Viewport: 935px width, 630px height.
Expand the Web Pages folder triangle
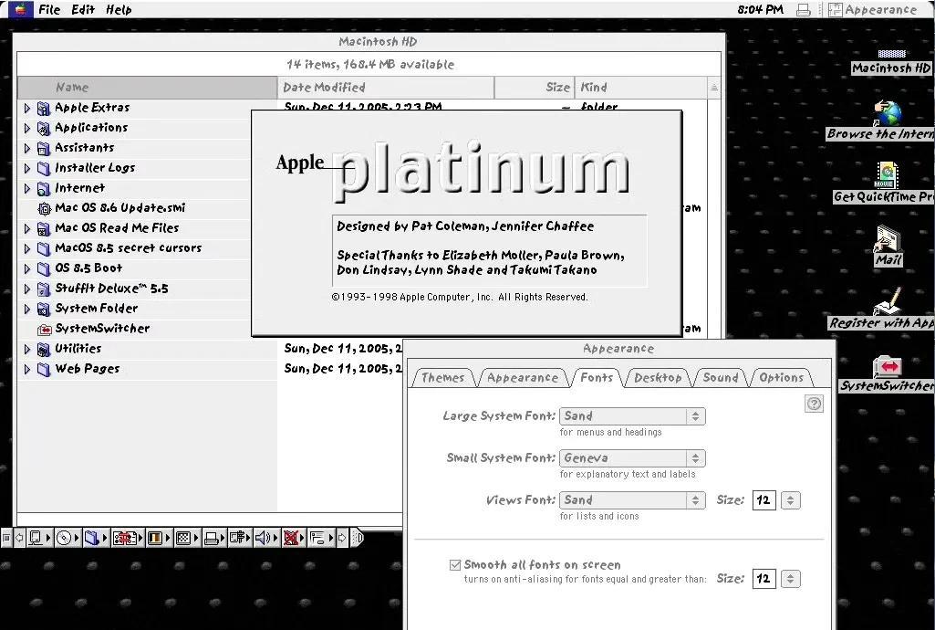[x=26, y=370]
